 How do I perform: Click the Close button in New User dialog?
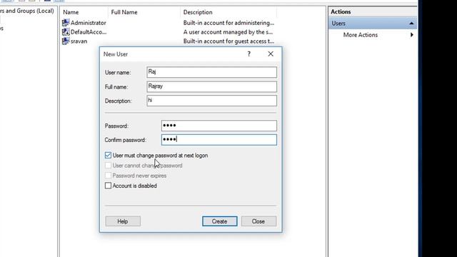258,221
